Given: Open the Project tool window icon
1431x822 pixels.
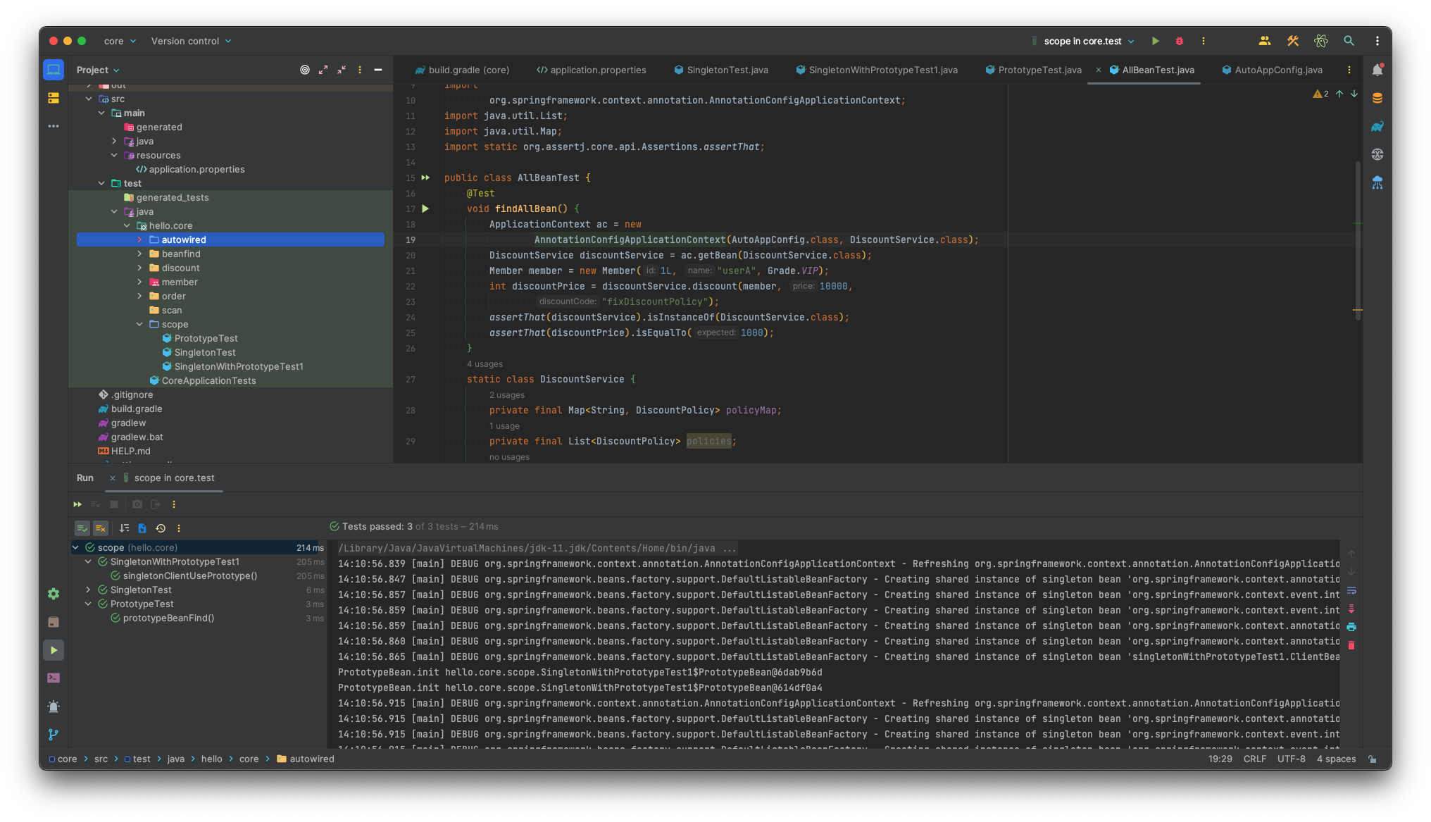Looking at the screenshot, I should [x=54, y=70].
